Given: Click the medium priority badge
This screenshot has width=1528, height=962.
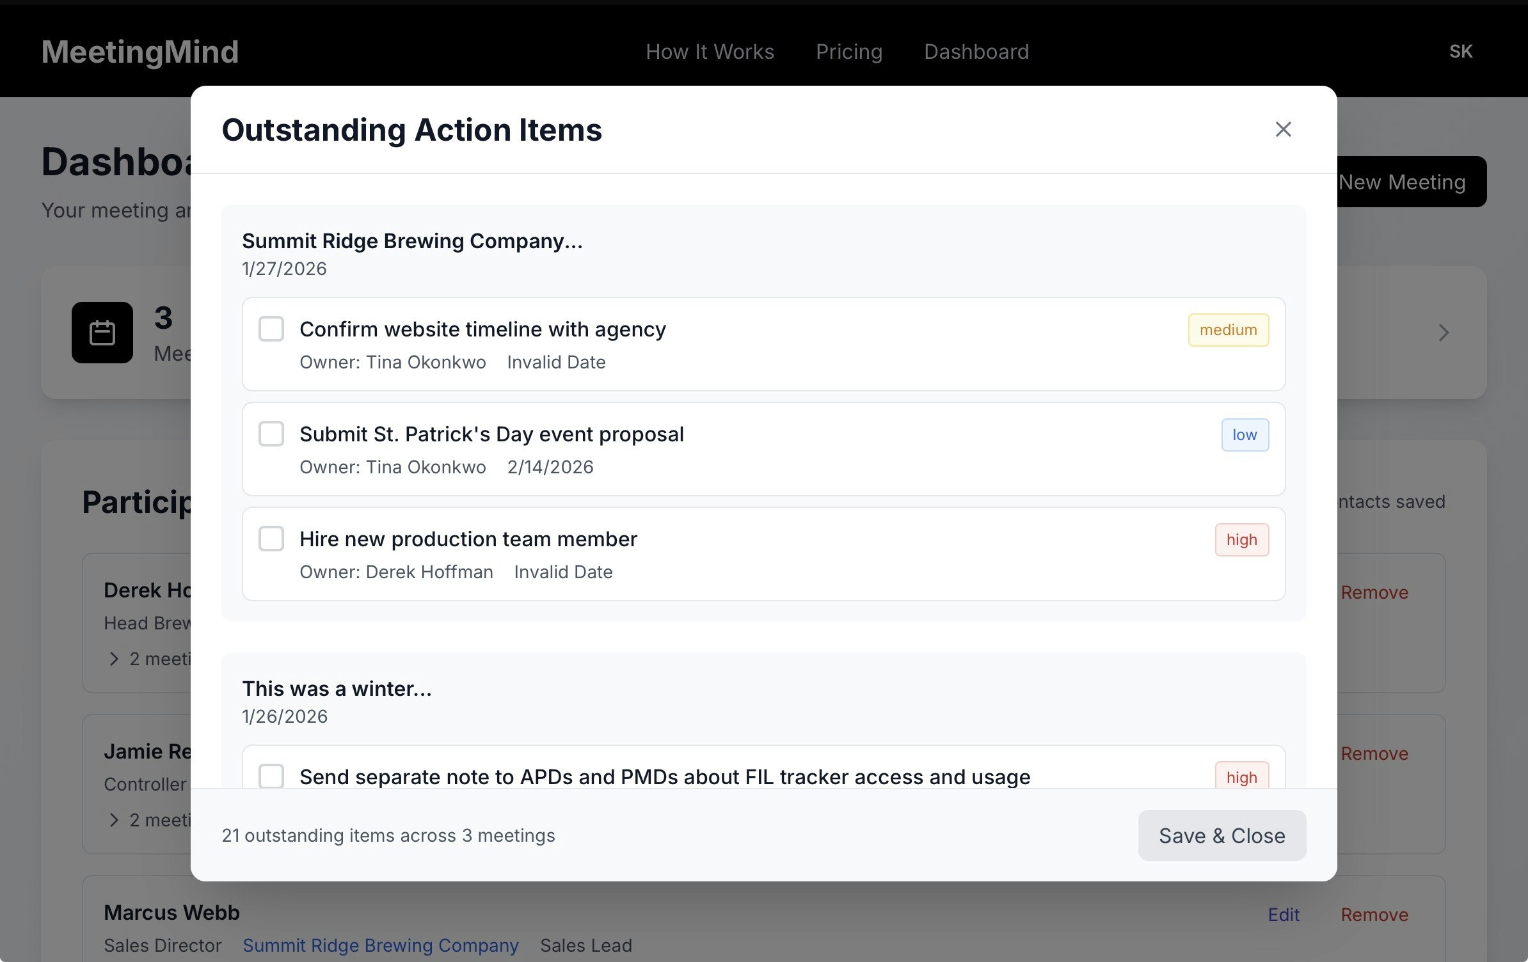Looking at the screenshot, I should tap(1228, 330).
